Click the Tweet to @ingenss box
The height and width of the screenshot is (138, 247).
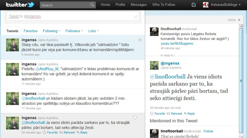point(73,16)
